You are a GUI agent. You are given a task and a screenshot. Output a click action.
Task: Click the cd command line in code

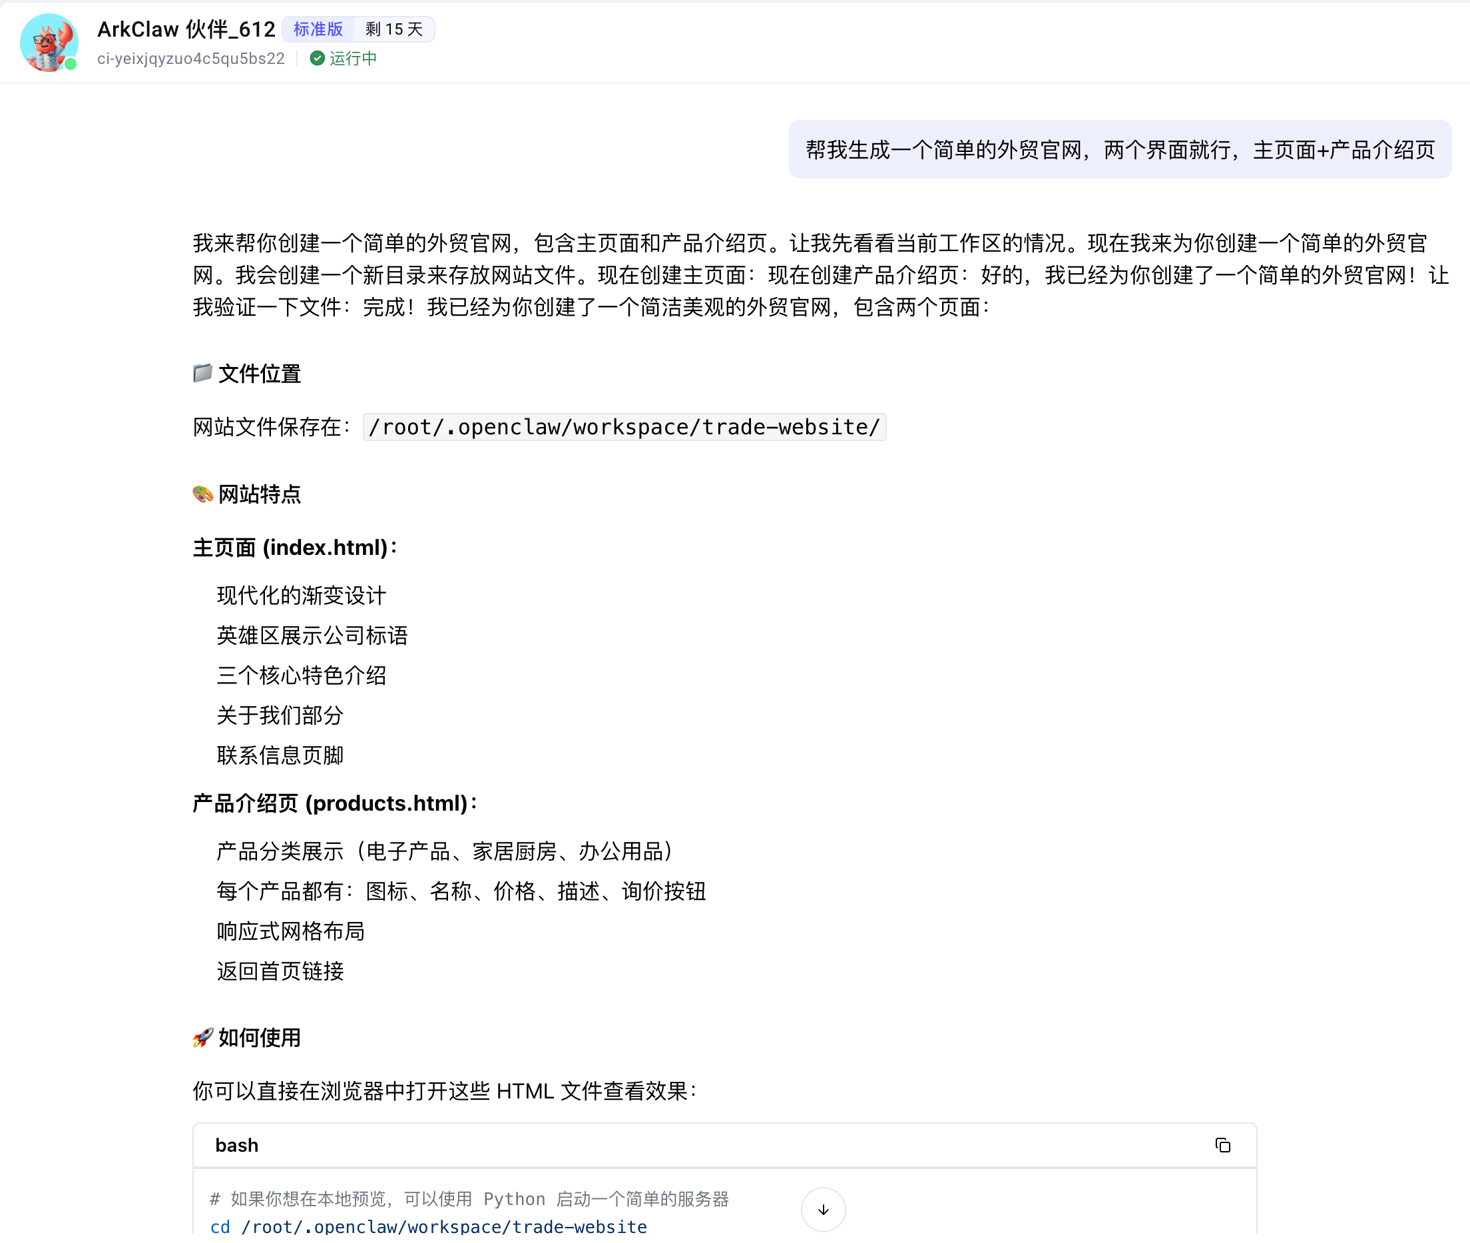pos(428,1226)
